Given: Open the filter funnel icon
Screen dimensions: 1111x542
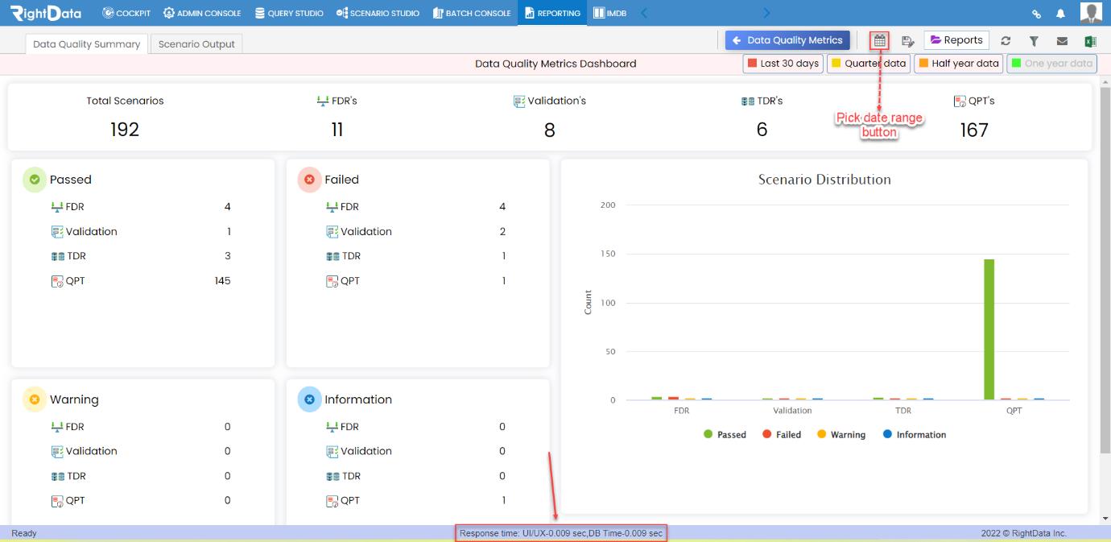Looking at the screenshot, I should (x=1034, y=41).
